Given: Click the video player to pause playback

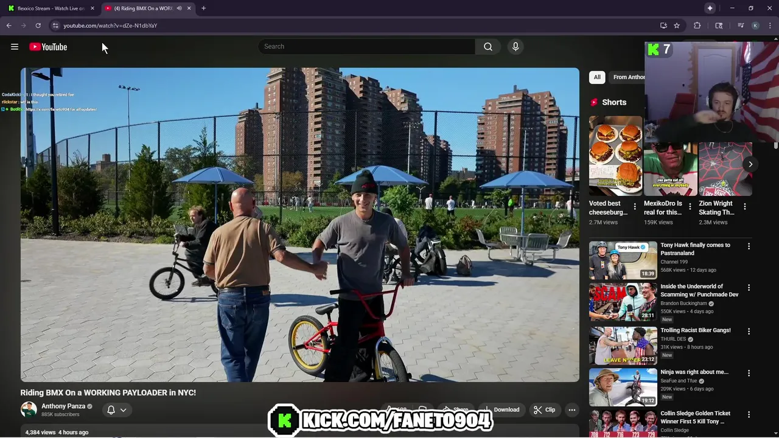Looking at the screenshot, I should coord(300,225).
